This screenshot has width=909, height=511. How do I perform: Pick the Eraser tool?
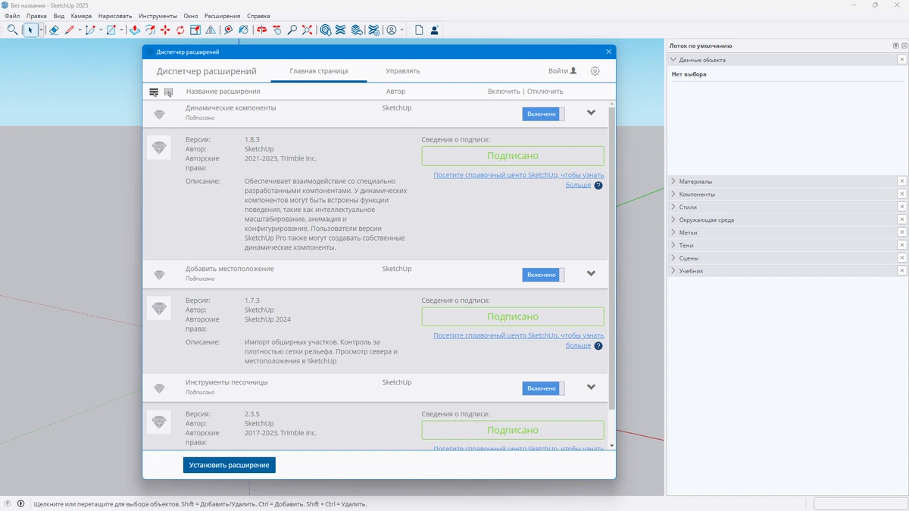pyautogui.click(x=54, y=30)
